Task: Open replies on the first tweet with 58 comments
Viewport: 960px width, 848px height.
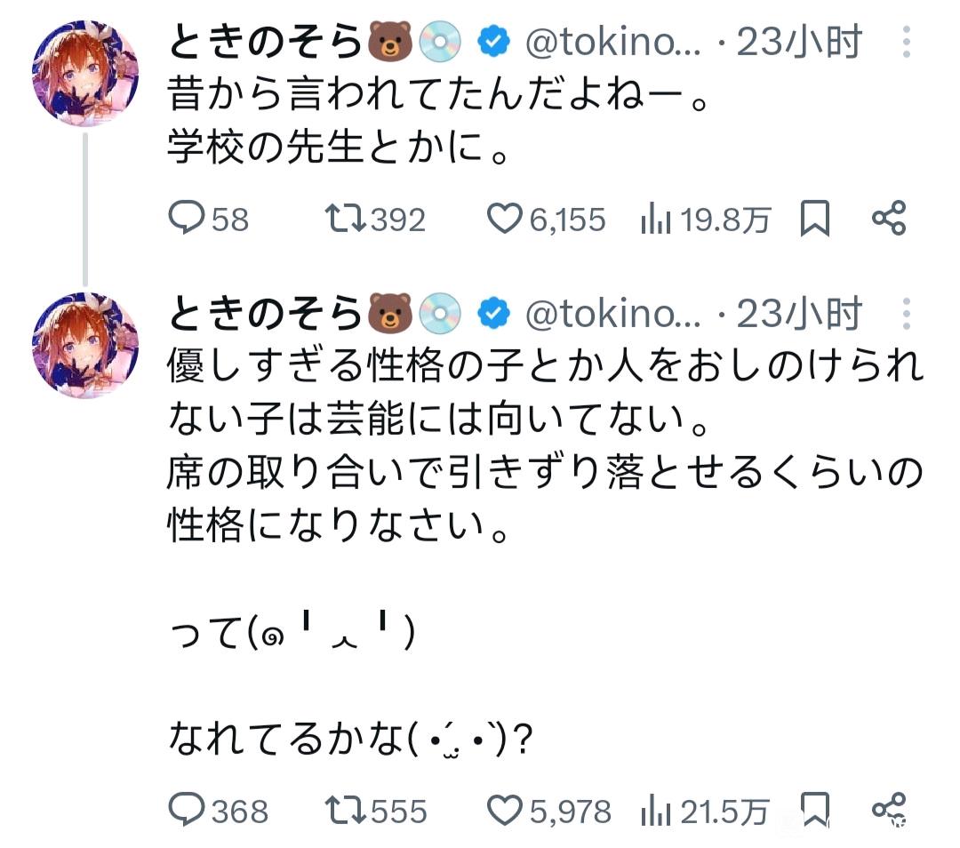Action: pyautogui.click(x=208, y=219)
